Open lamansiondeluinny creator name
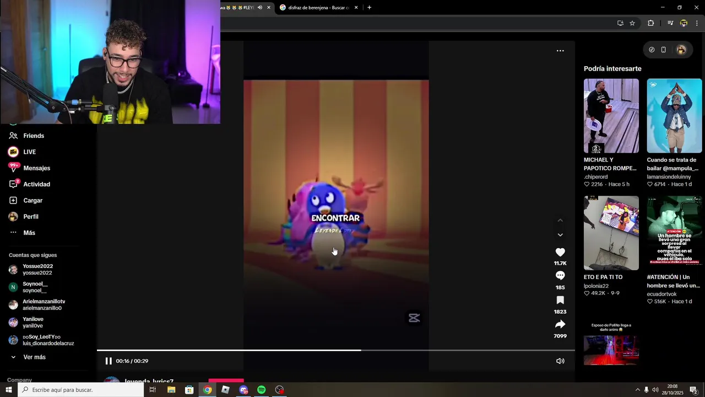 point(669,177)
